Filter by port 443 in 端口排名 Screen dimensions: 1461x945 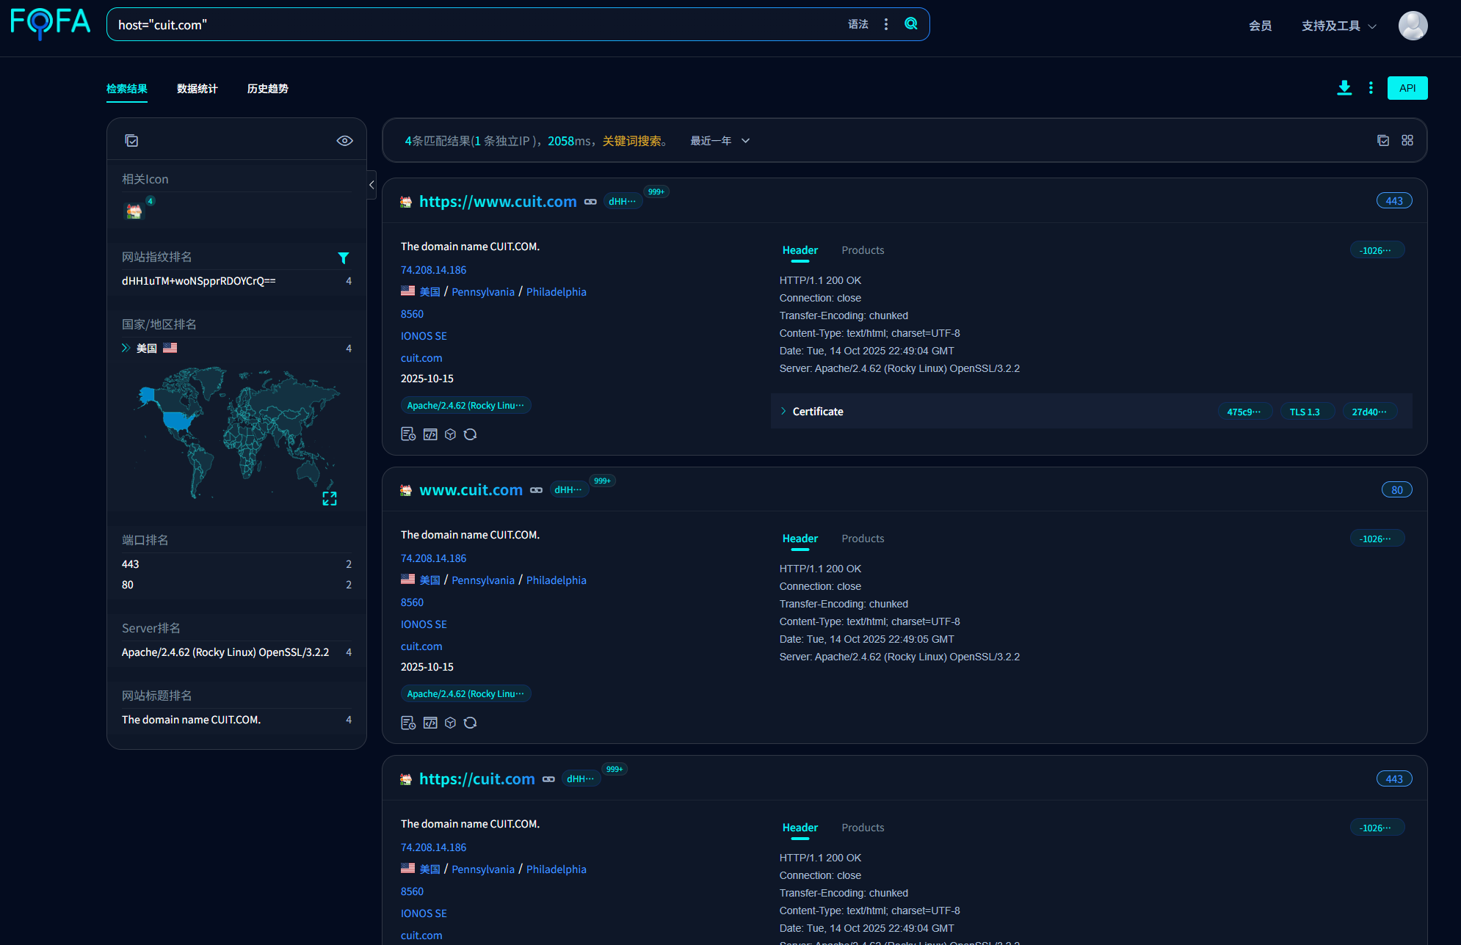236,564
